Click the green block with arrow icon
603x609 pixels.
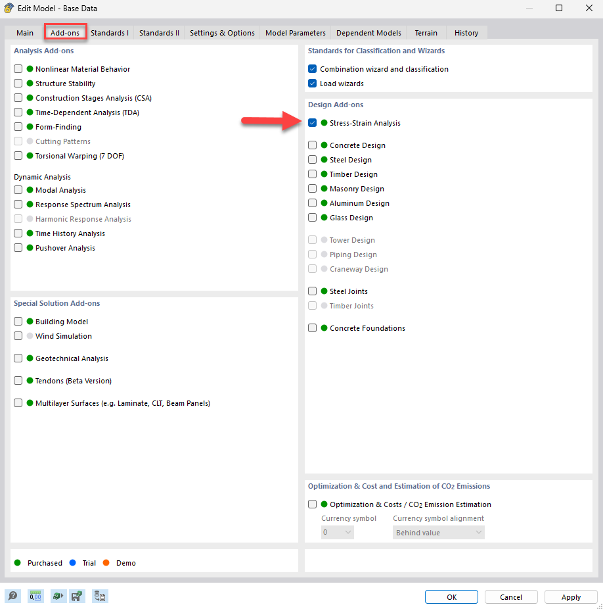58,596
